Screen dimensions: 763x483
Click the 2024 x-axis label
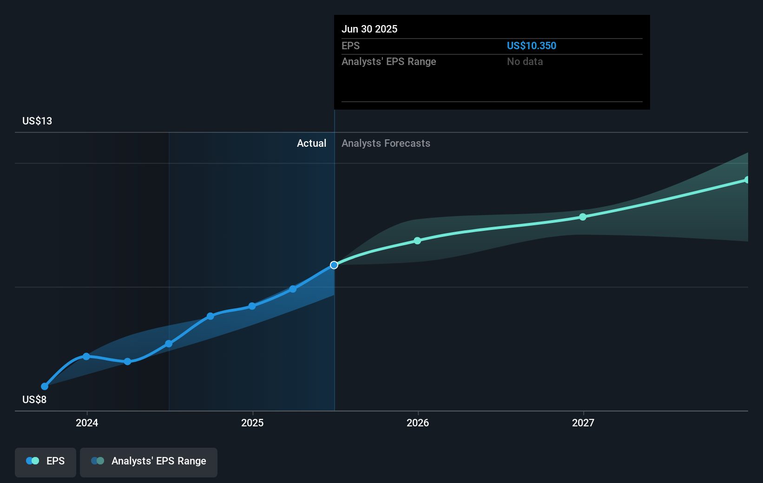coord(87,423)
